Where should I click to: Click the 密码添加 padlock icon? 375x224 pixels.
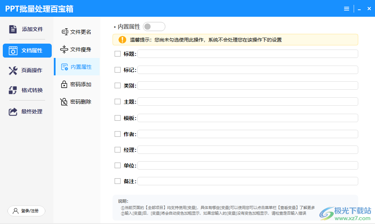(64, 84)
